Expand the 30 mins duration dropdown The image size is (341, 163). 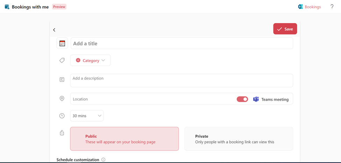pyautogui.click(x=87, y=116)
